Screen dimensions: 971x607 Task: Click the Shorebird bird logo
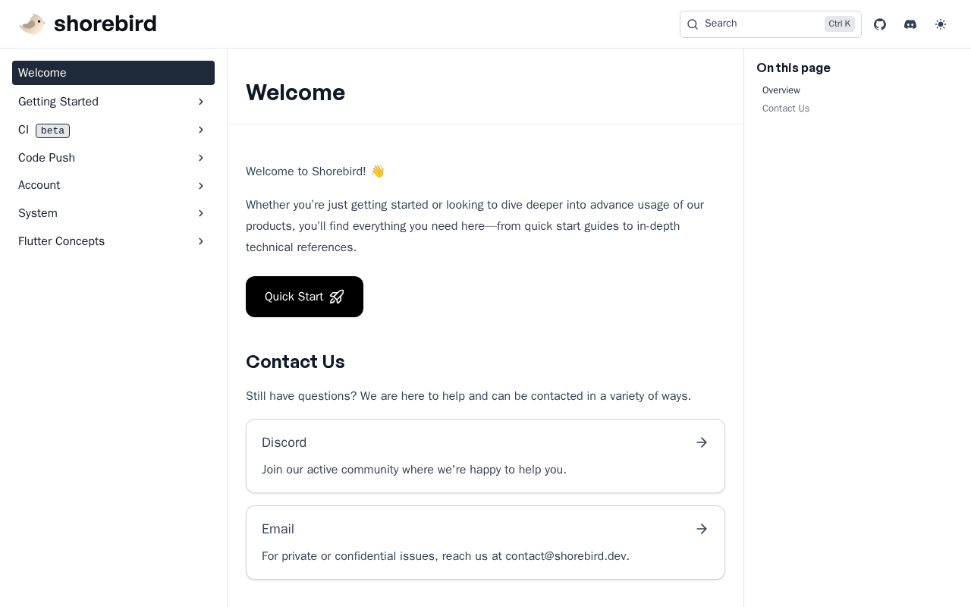coord(32,24)
